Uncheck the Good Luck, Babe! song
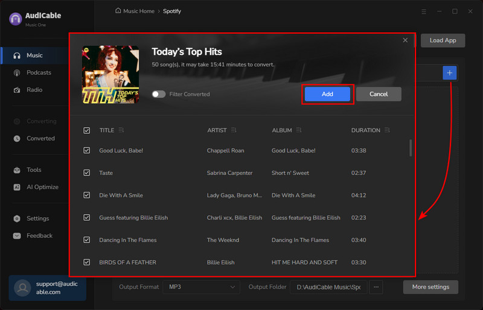 click(x=87, y=151)
